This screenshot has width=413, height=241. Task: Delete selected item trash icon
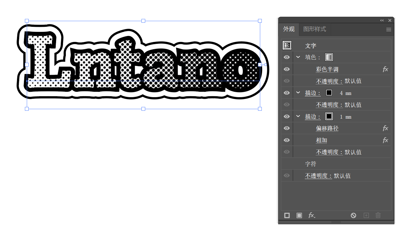(x=378, y=215)
